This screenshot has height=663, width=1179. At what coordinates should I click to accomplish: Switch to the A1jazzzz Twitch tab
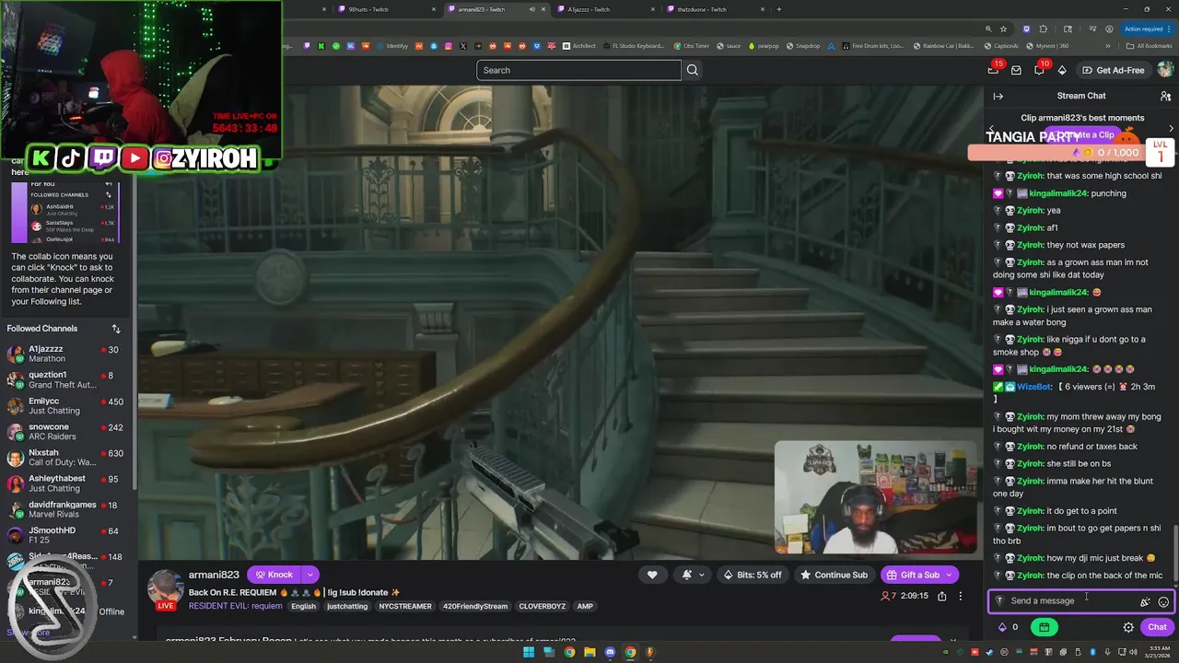tap(607, 9)
